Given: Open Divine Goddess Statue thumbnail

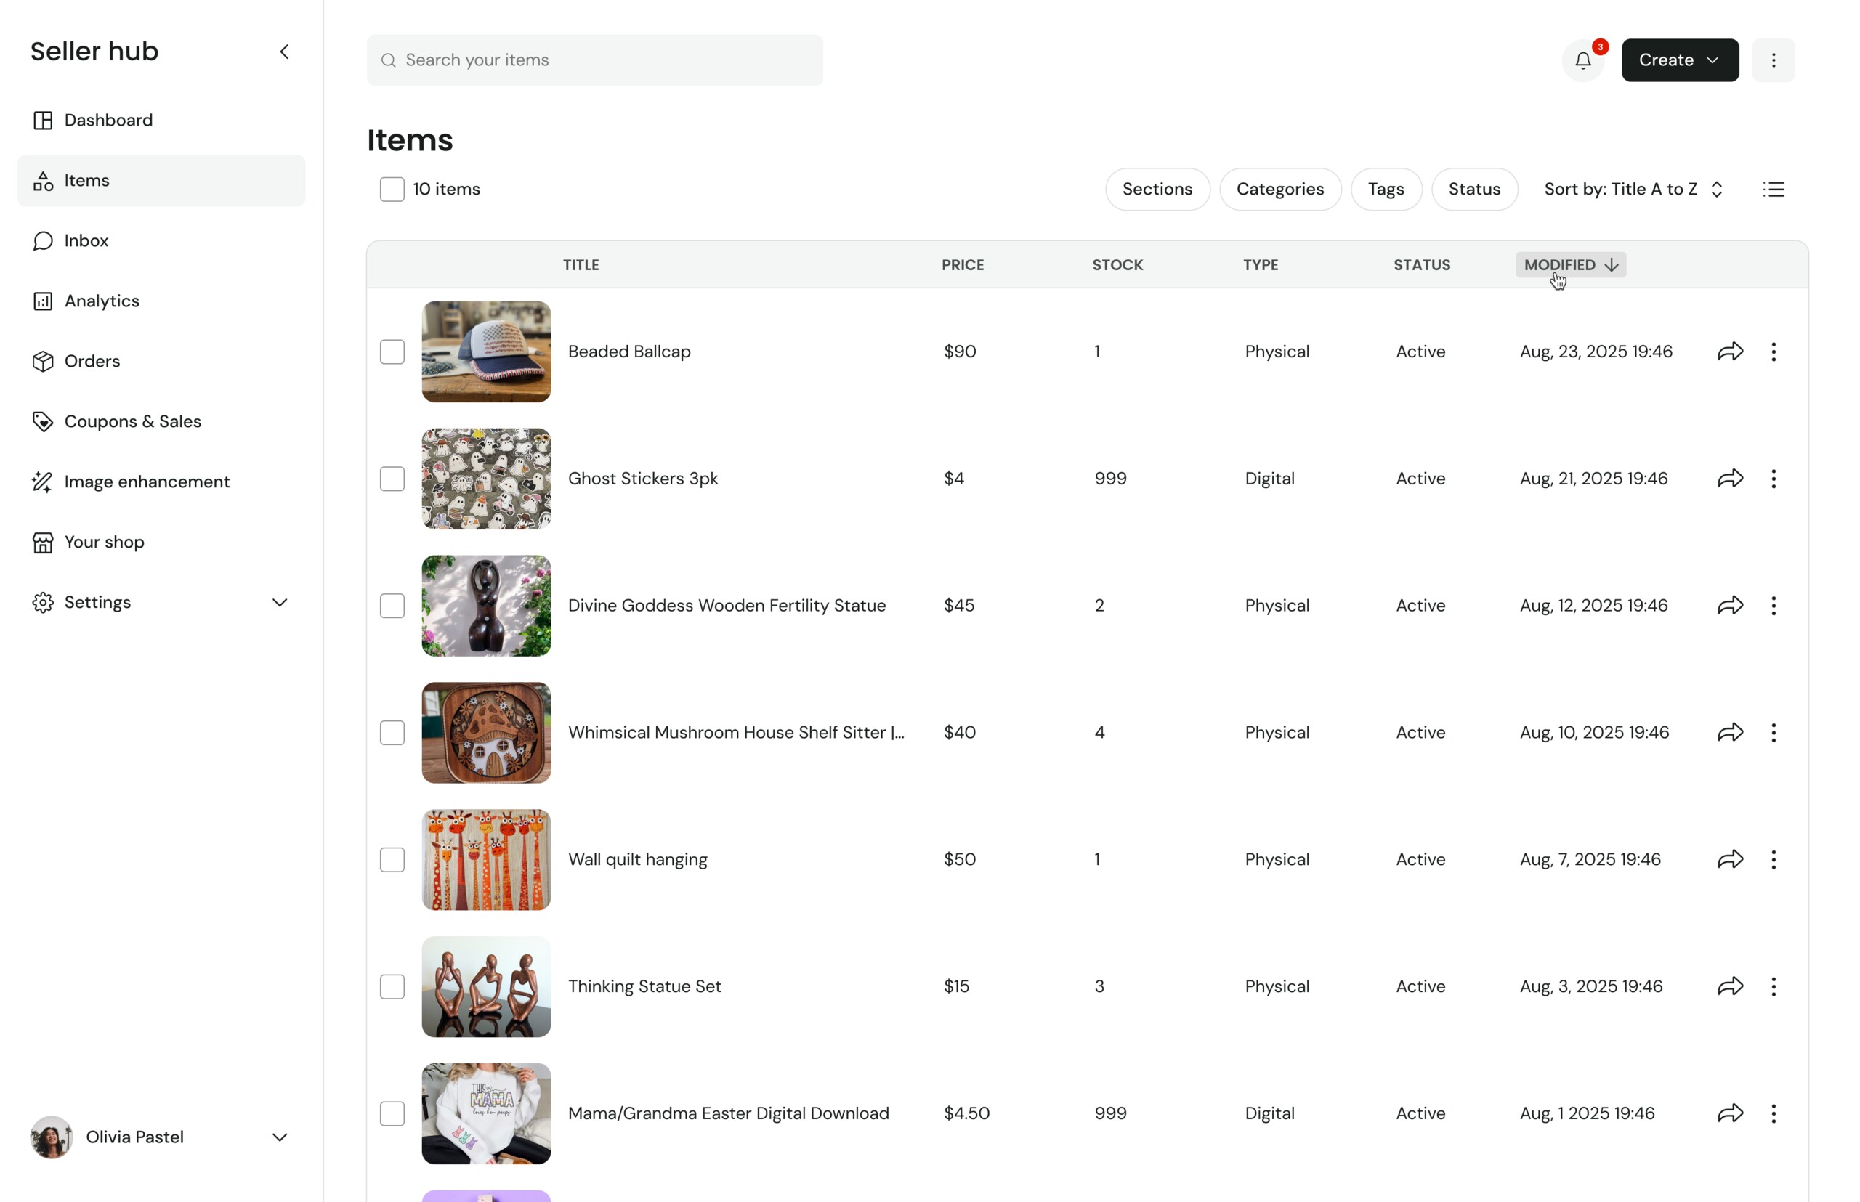Looking at the screenshot, I should click(x=485, y=606).
